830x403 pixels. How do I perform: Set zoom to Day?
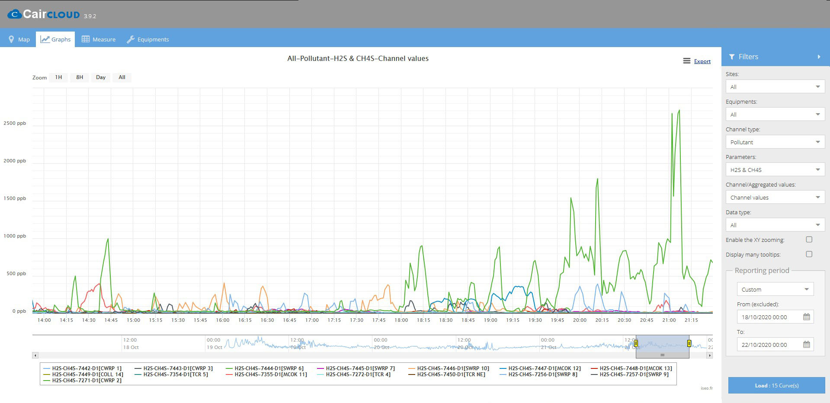pyautogui.click(x=101, y=77)
